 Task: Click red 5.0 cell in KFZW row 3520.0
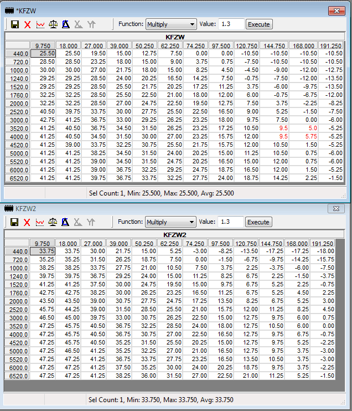click(x=303, y=128)
